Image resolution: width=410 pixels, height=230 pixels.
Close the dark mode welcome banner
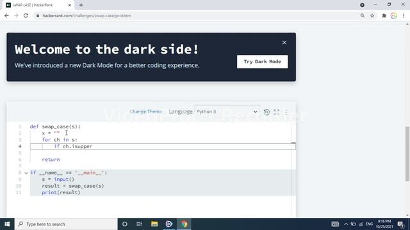[284, 43]
